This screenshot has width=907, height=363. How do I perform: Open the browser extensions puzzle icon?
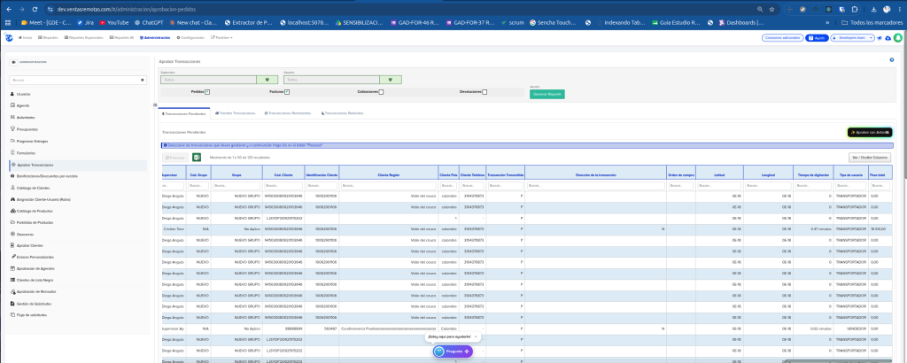tap(855, 10)
